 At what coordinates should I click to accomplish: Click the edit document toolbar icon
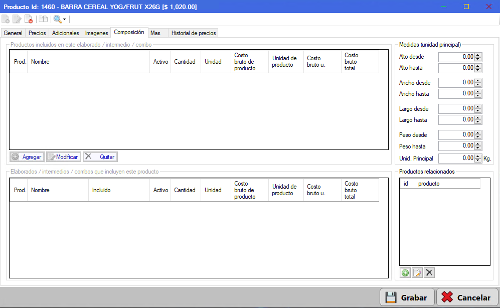tap(17, 19)
